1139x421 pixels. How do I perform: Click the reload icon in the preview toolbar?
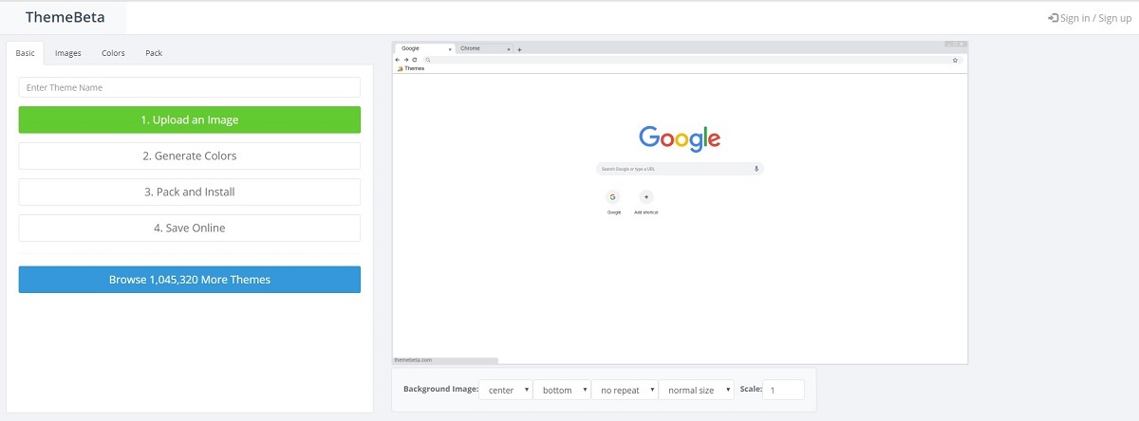coord(414,60)
